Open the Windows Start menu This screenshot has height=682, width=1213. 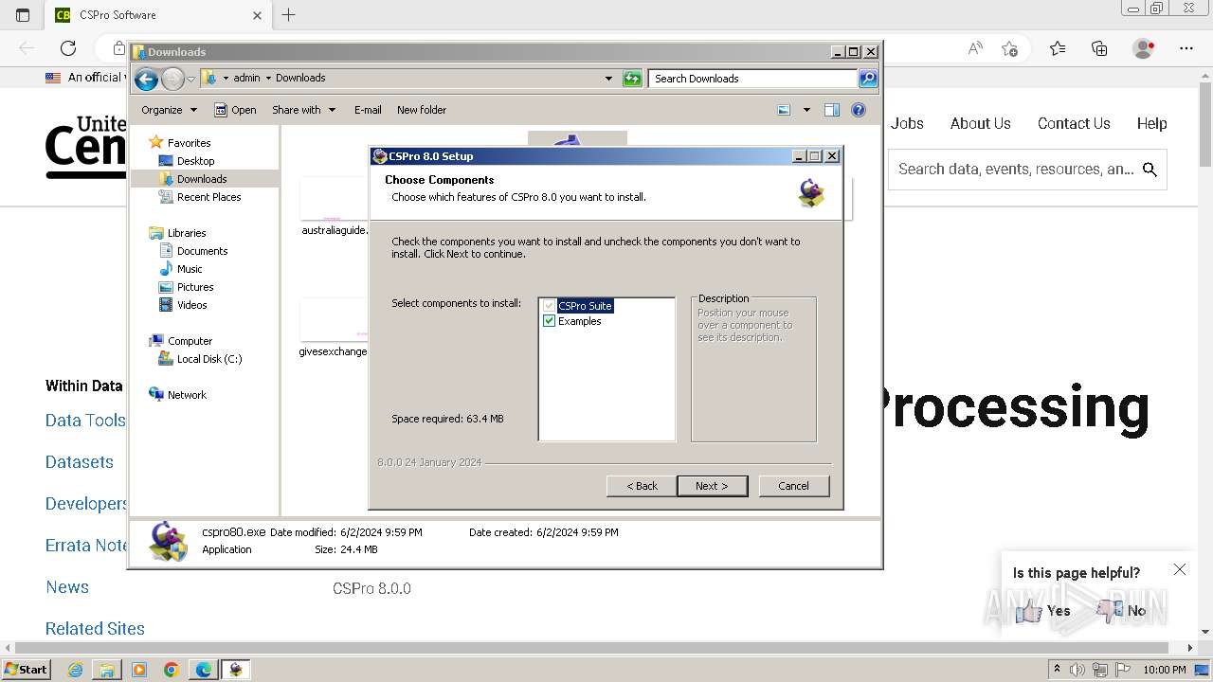point(26,669)
